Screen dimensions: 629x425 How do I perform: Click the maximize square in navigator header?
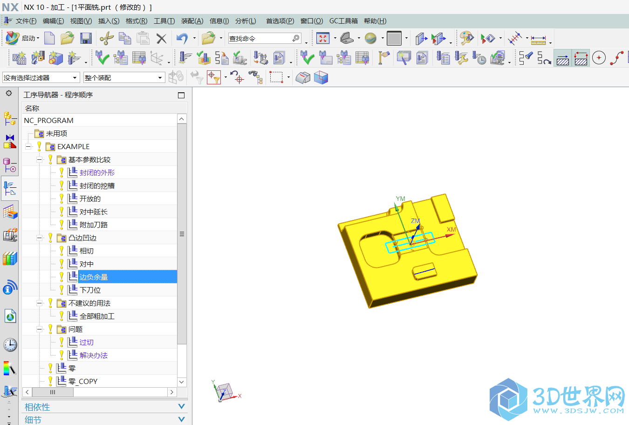[181, 95]
